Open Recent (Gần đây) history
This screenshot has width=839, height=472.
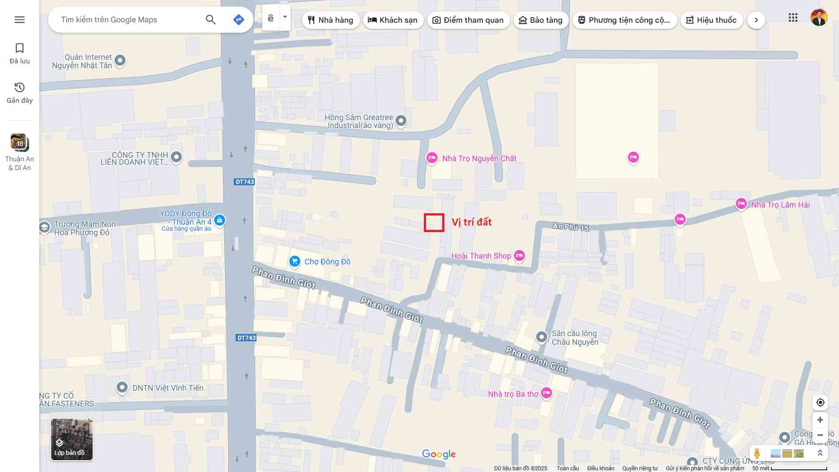click(x=19, y=92)
